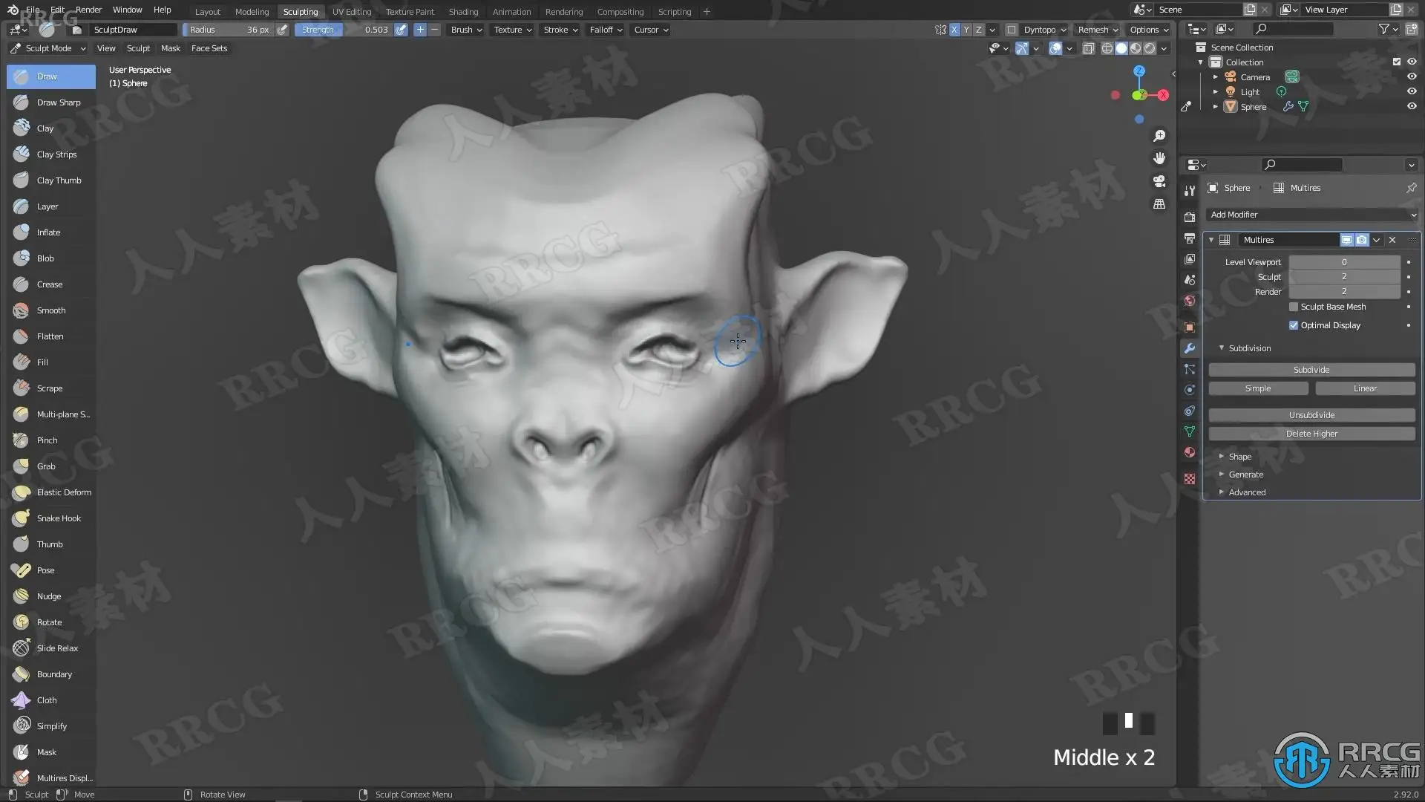Viewport: 1425px width, 802px height.
Task: Disable Optimal Display checkbox
Action: [x=1294, y=325]
